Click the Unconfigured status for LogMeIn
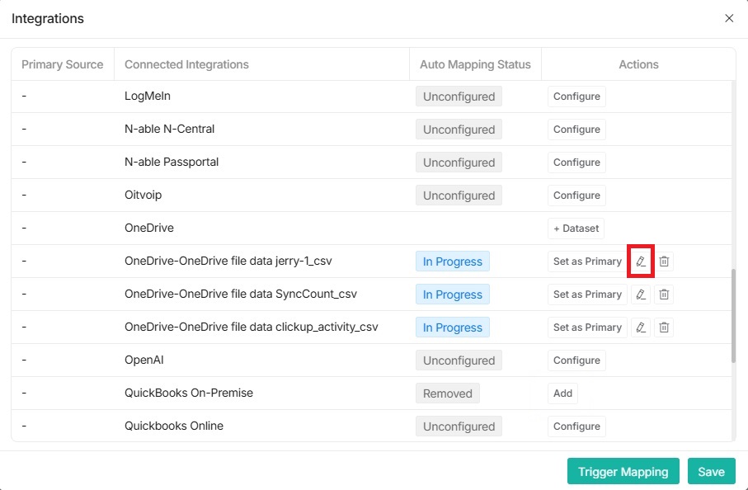Screen dimensions: 748x490 click(459, 97)
